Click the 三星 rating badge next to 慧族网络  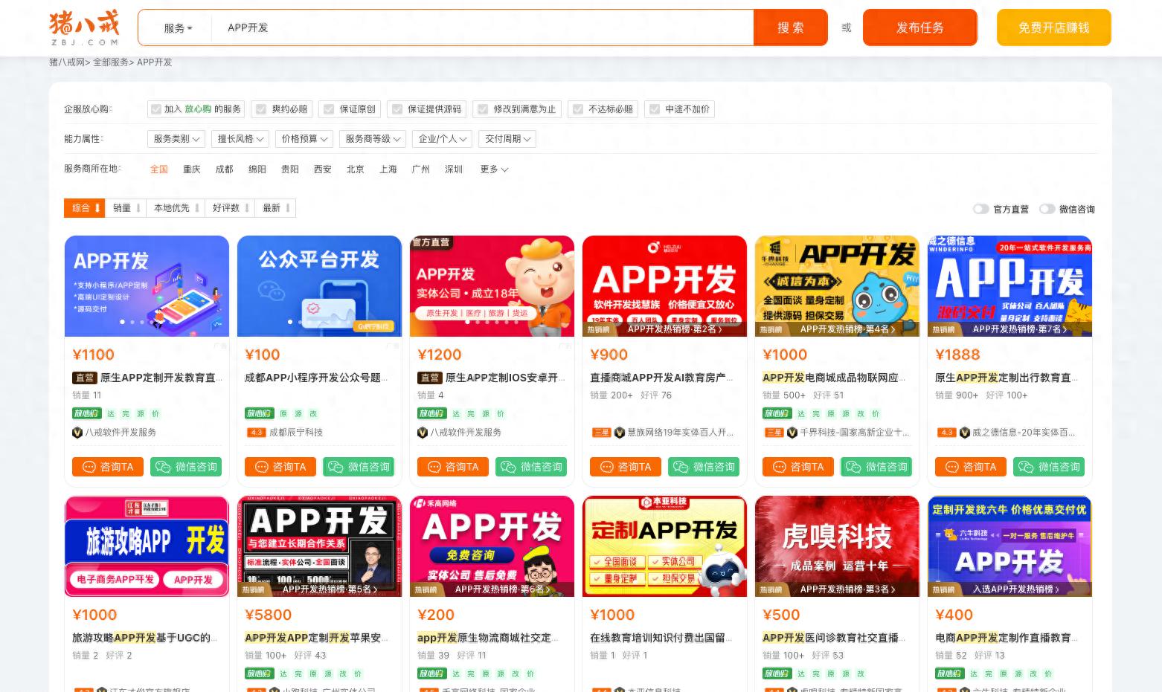tap(601, 432)
